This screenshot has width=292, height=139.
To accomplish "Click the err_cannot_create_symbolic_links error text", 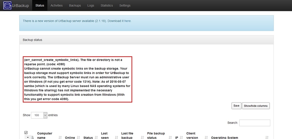I will (78, 79).
